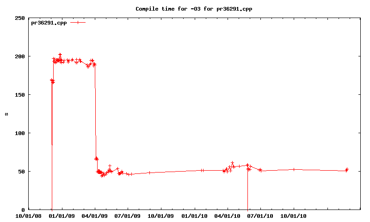Click the 200 y-axis tick label
This screenshot has width=370, height=222.
pyautogui.click(x=20, y=56)
